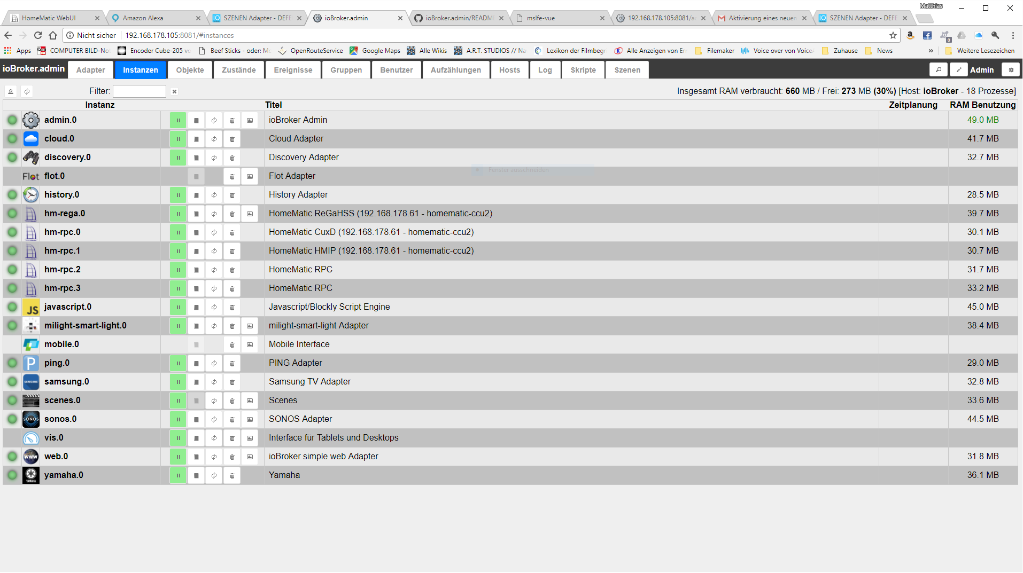Focus the Filter input field
Viewport: 1023px width, 573px height.
(x=139, y=91)
